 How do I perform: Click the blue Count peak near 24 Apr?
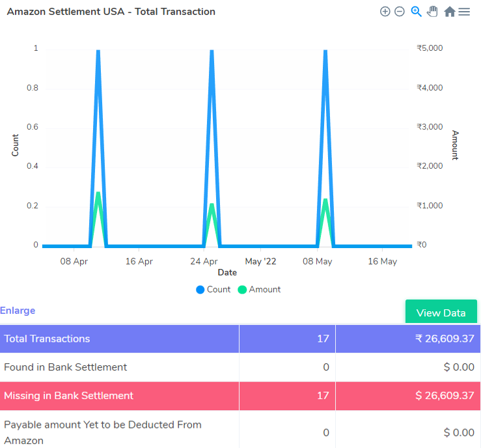point(212,51)
